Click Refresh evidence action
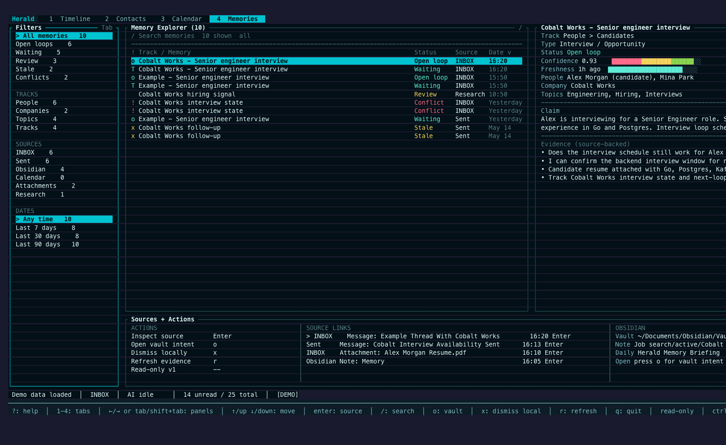The width and height of the screenshot is (726, 445). point(174,361)
